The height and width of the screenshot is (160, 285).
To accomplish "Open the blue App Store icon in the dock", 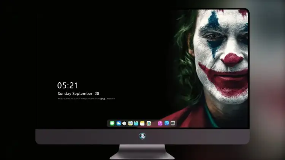I will coord(167,123).
